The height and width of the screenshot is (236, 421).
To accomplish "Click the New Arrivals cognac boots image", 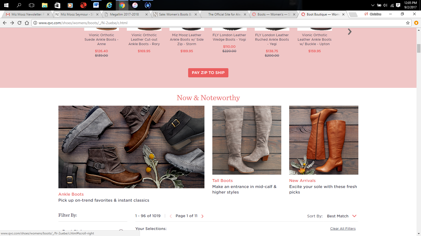I will click(324, 140).
